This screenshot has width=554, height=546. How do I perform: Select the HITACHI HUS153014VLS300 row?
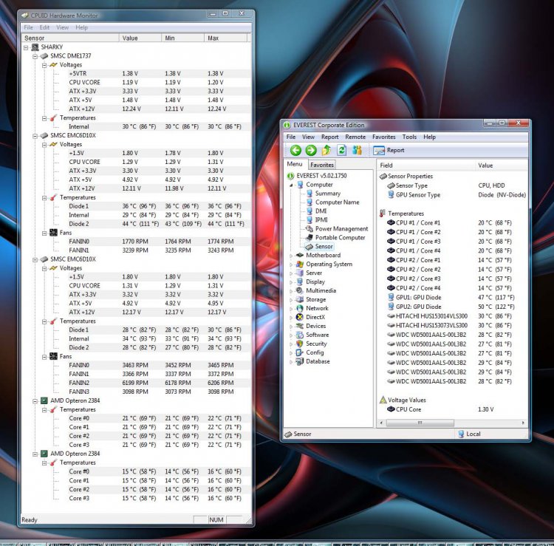(451, 316)
